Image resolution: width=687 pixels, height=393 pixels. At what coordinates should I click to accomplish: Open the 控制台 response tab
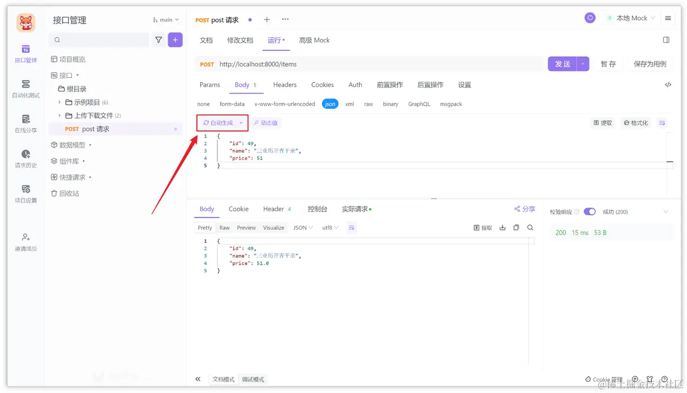[x=317, y=209]
